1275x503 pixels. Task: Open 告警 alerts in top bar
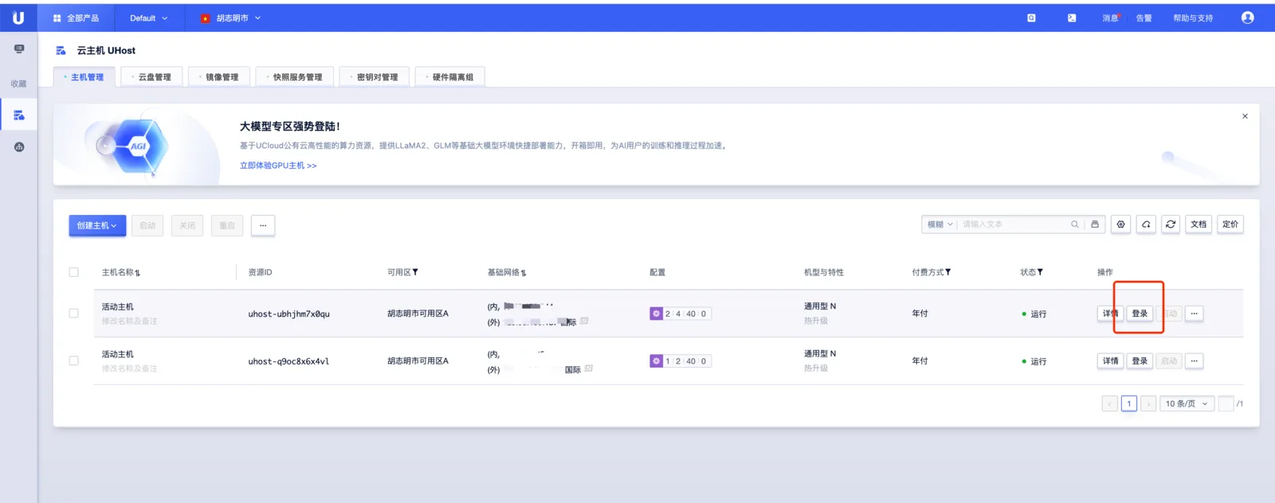(1144, 18)
